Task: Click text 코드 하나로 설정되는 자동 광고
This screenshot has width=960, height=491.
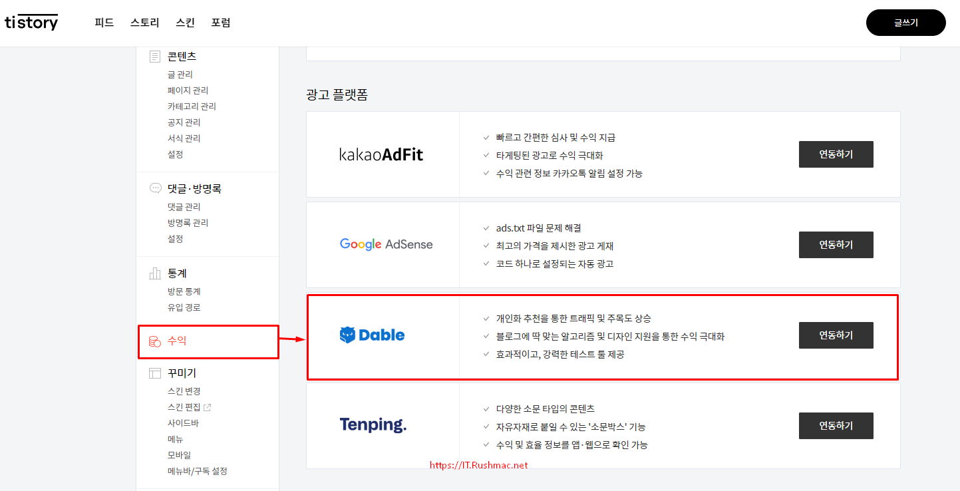Action: click(554, 264)
